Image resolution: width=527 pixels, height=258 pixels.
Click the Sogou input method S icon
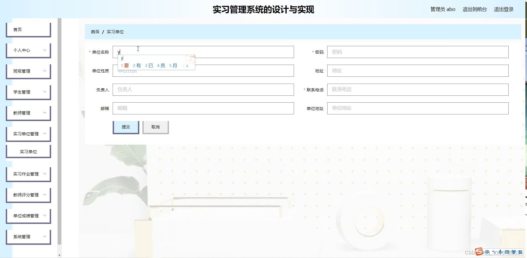coord(479,251)
